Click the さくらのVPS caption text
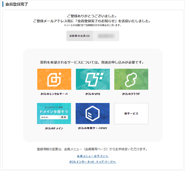 tap(92, 94)
